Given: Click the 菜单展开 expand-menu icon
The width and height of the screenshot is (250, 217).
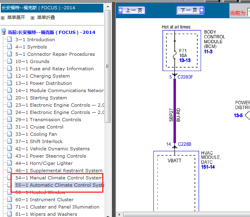Looking at the screenshot, I should (x=2, y=18).
